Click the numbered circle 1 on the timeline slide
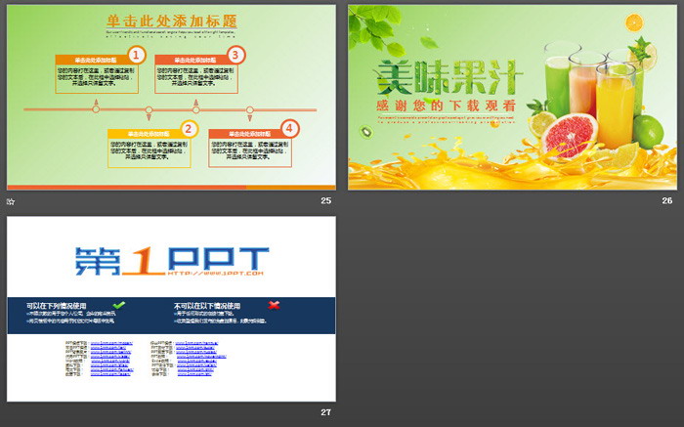 pyautogui.click(x=136, y=55)
